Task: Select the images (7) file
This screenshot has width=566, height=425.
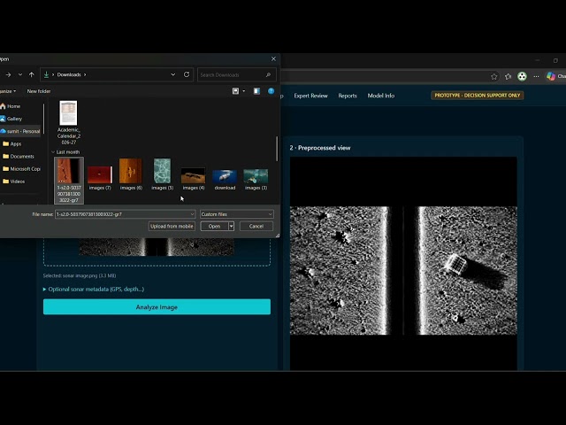Action: (100, 178)
